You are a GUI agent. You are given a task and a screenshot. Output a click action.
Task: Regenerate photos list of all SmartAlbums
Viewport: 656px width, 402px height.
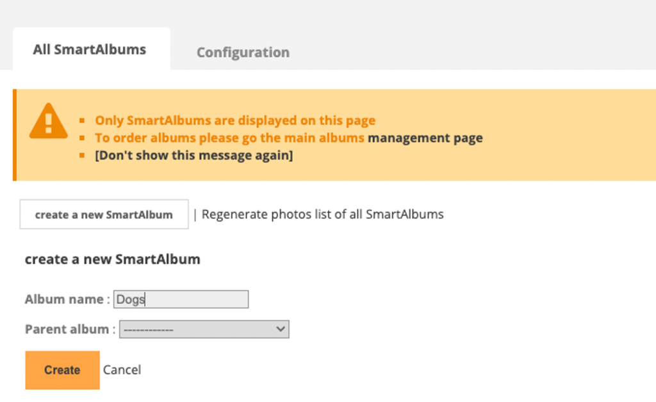pos(322,214)
